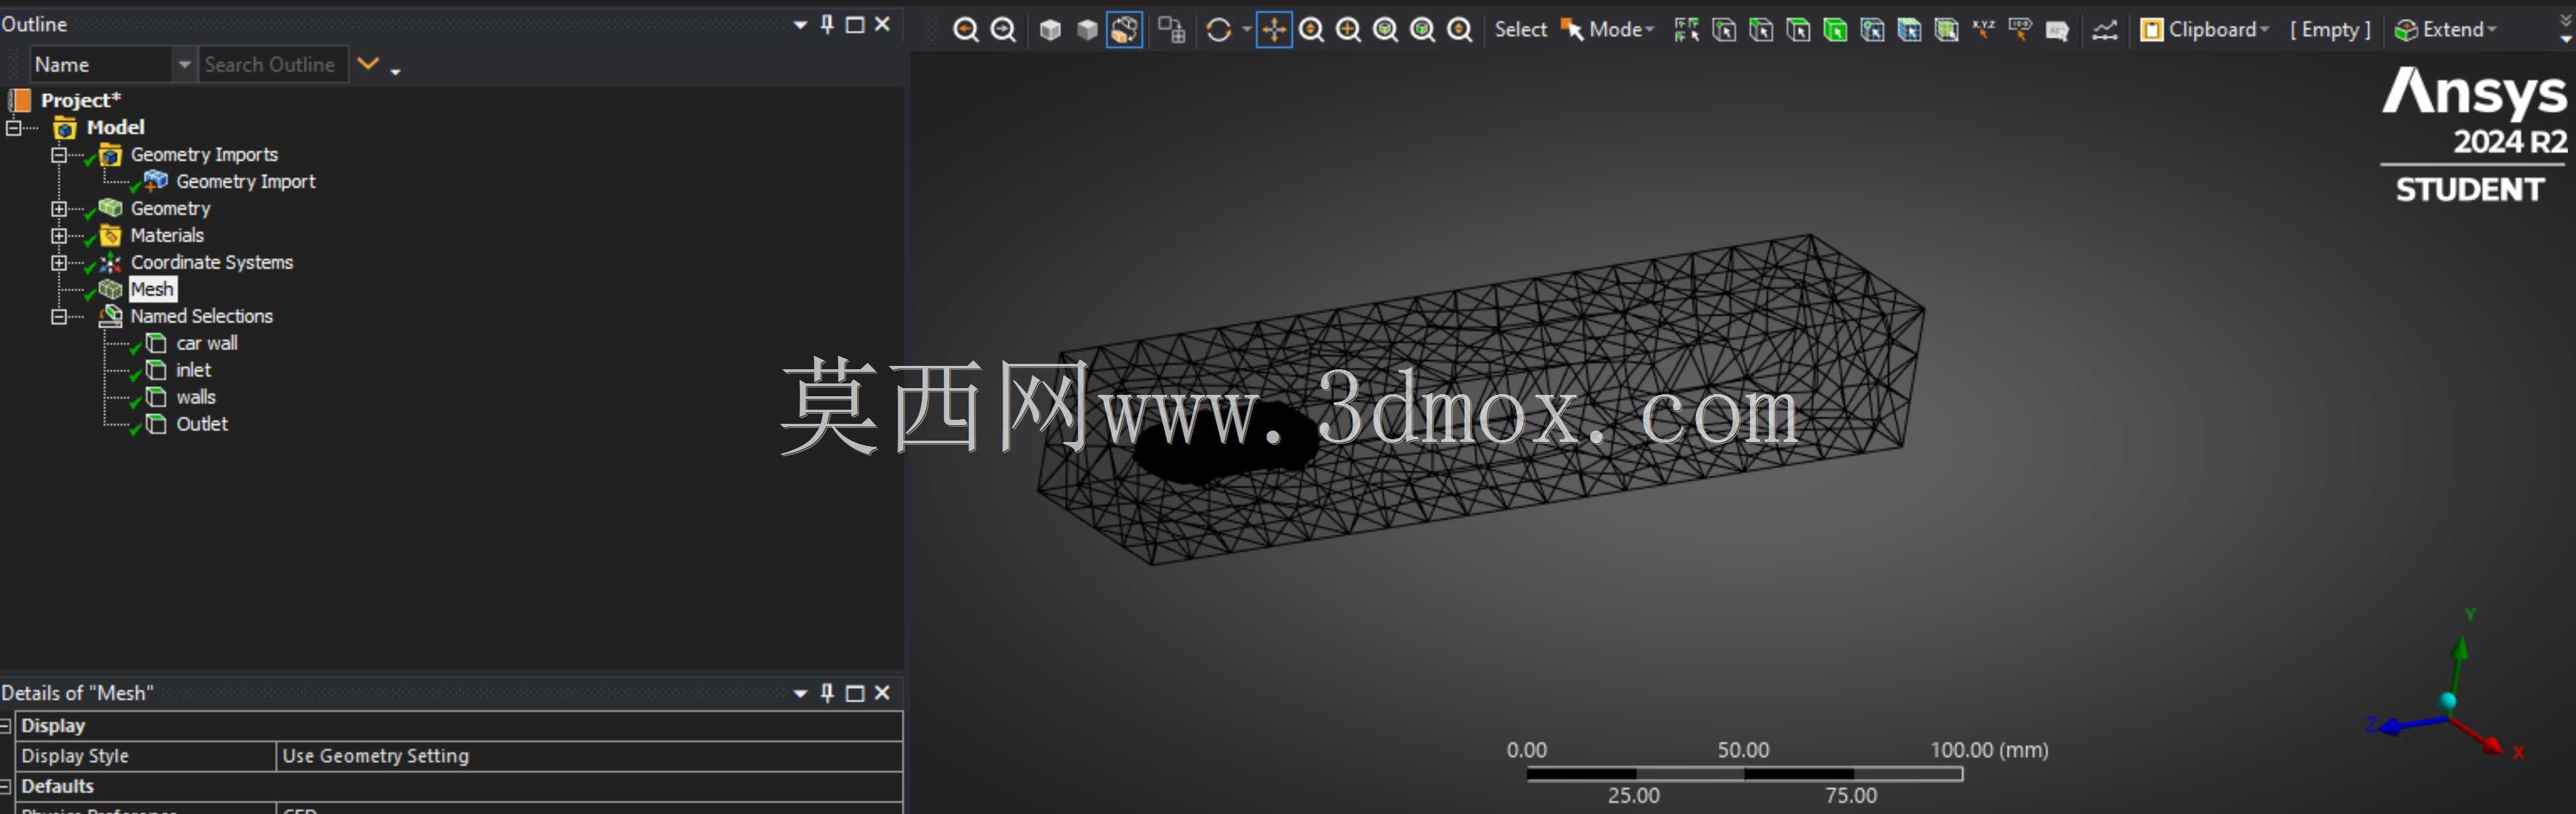The height and width of the screenshot is (814, 2576).
Task: Select the Outlet named selection
Action: [x=202, y=424]
